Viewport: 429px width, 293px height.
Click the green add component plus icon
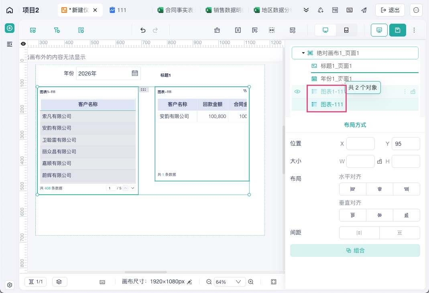point(10,28)
